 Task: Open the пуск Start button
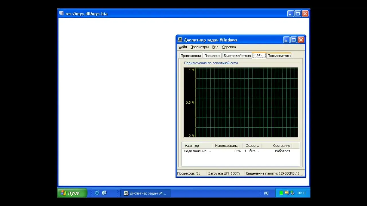[72, 193]
